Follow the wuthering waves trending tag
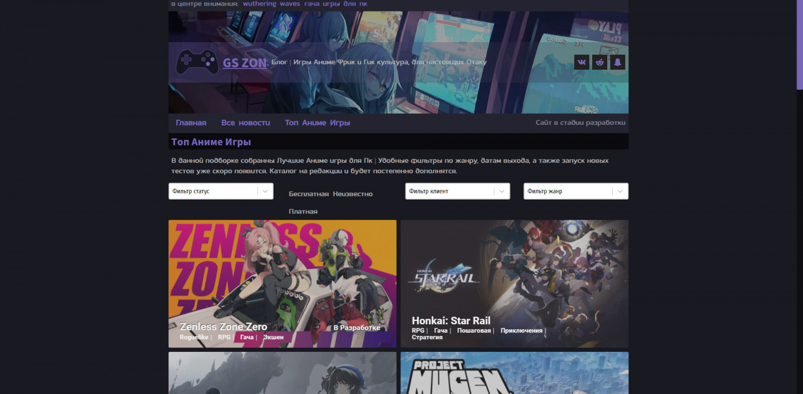This screenshot has width=803, height=394. 272,4
